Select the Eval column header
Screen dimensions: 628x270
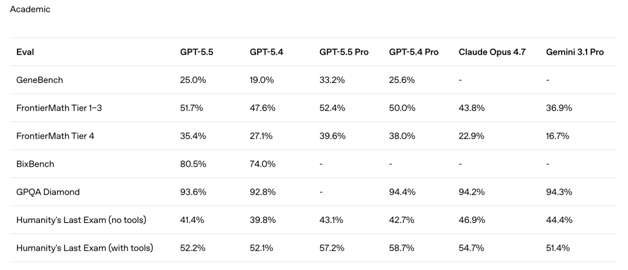click(25, 52)
